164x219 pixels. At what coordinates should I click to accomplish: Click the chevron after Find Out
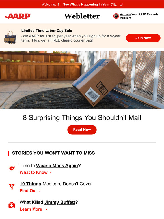pyautogui.click(x=40, y=191)
